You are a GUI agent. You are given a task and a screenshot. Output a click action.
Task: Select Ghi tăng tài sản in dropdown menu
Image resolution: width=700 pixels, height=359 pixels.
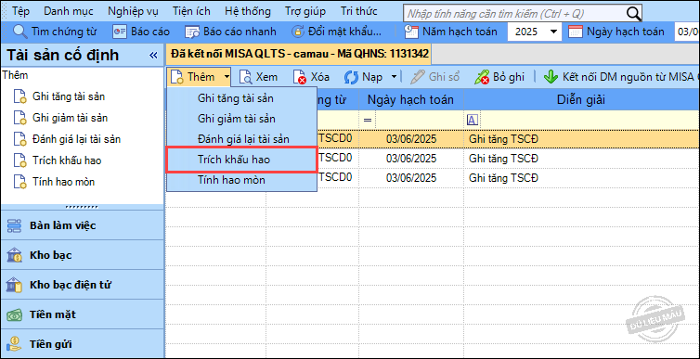[x=241, y=98]
